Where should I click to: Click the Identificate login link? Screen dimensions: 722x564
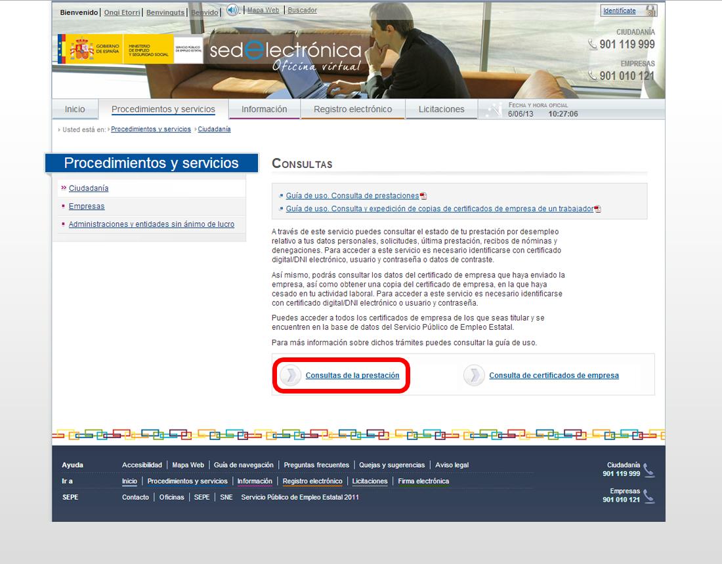[x=619, y=11]
